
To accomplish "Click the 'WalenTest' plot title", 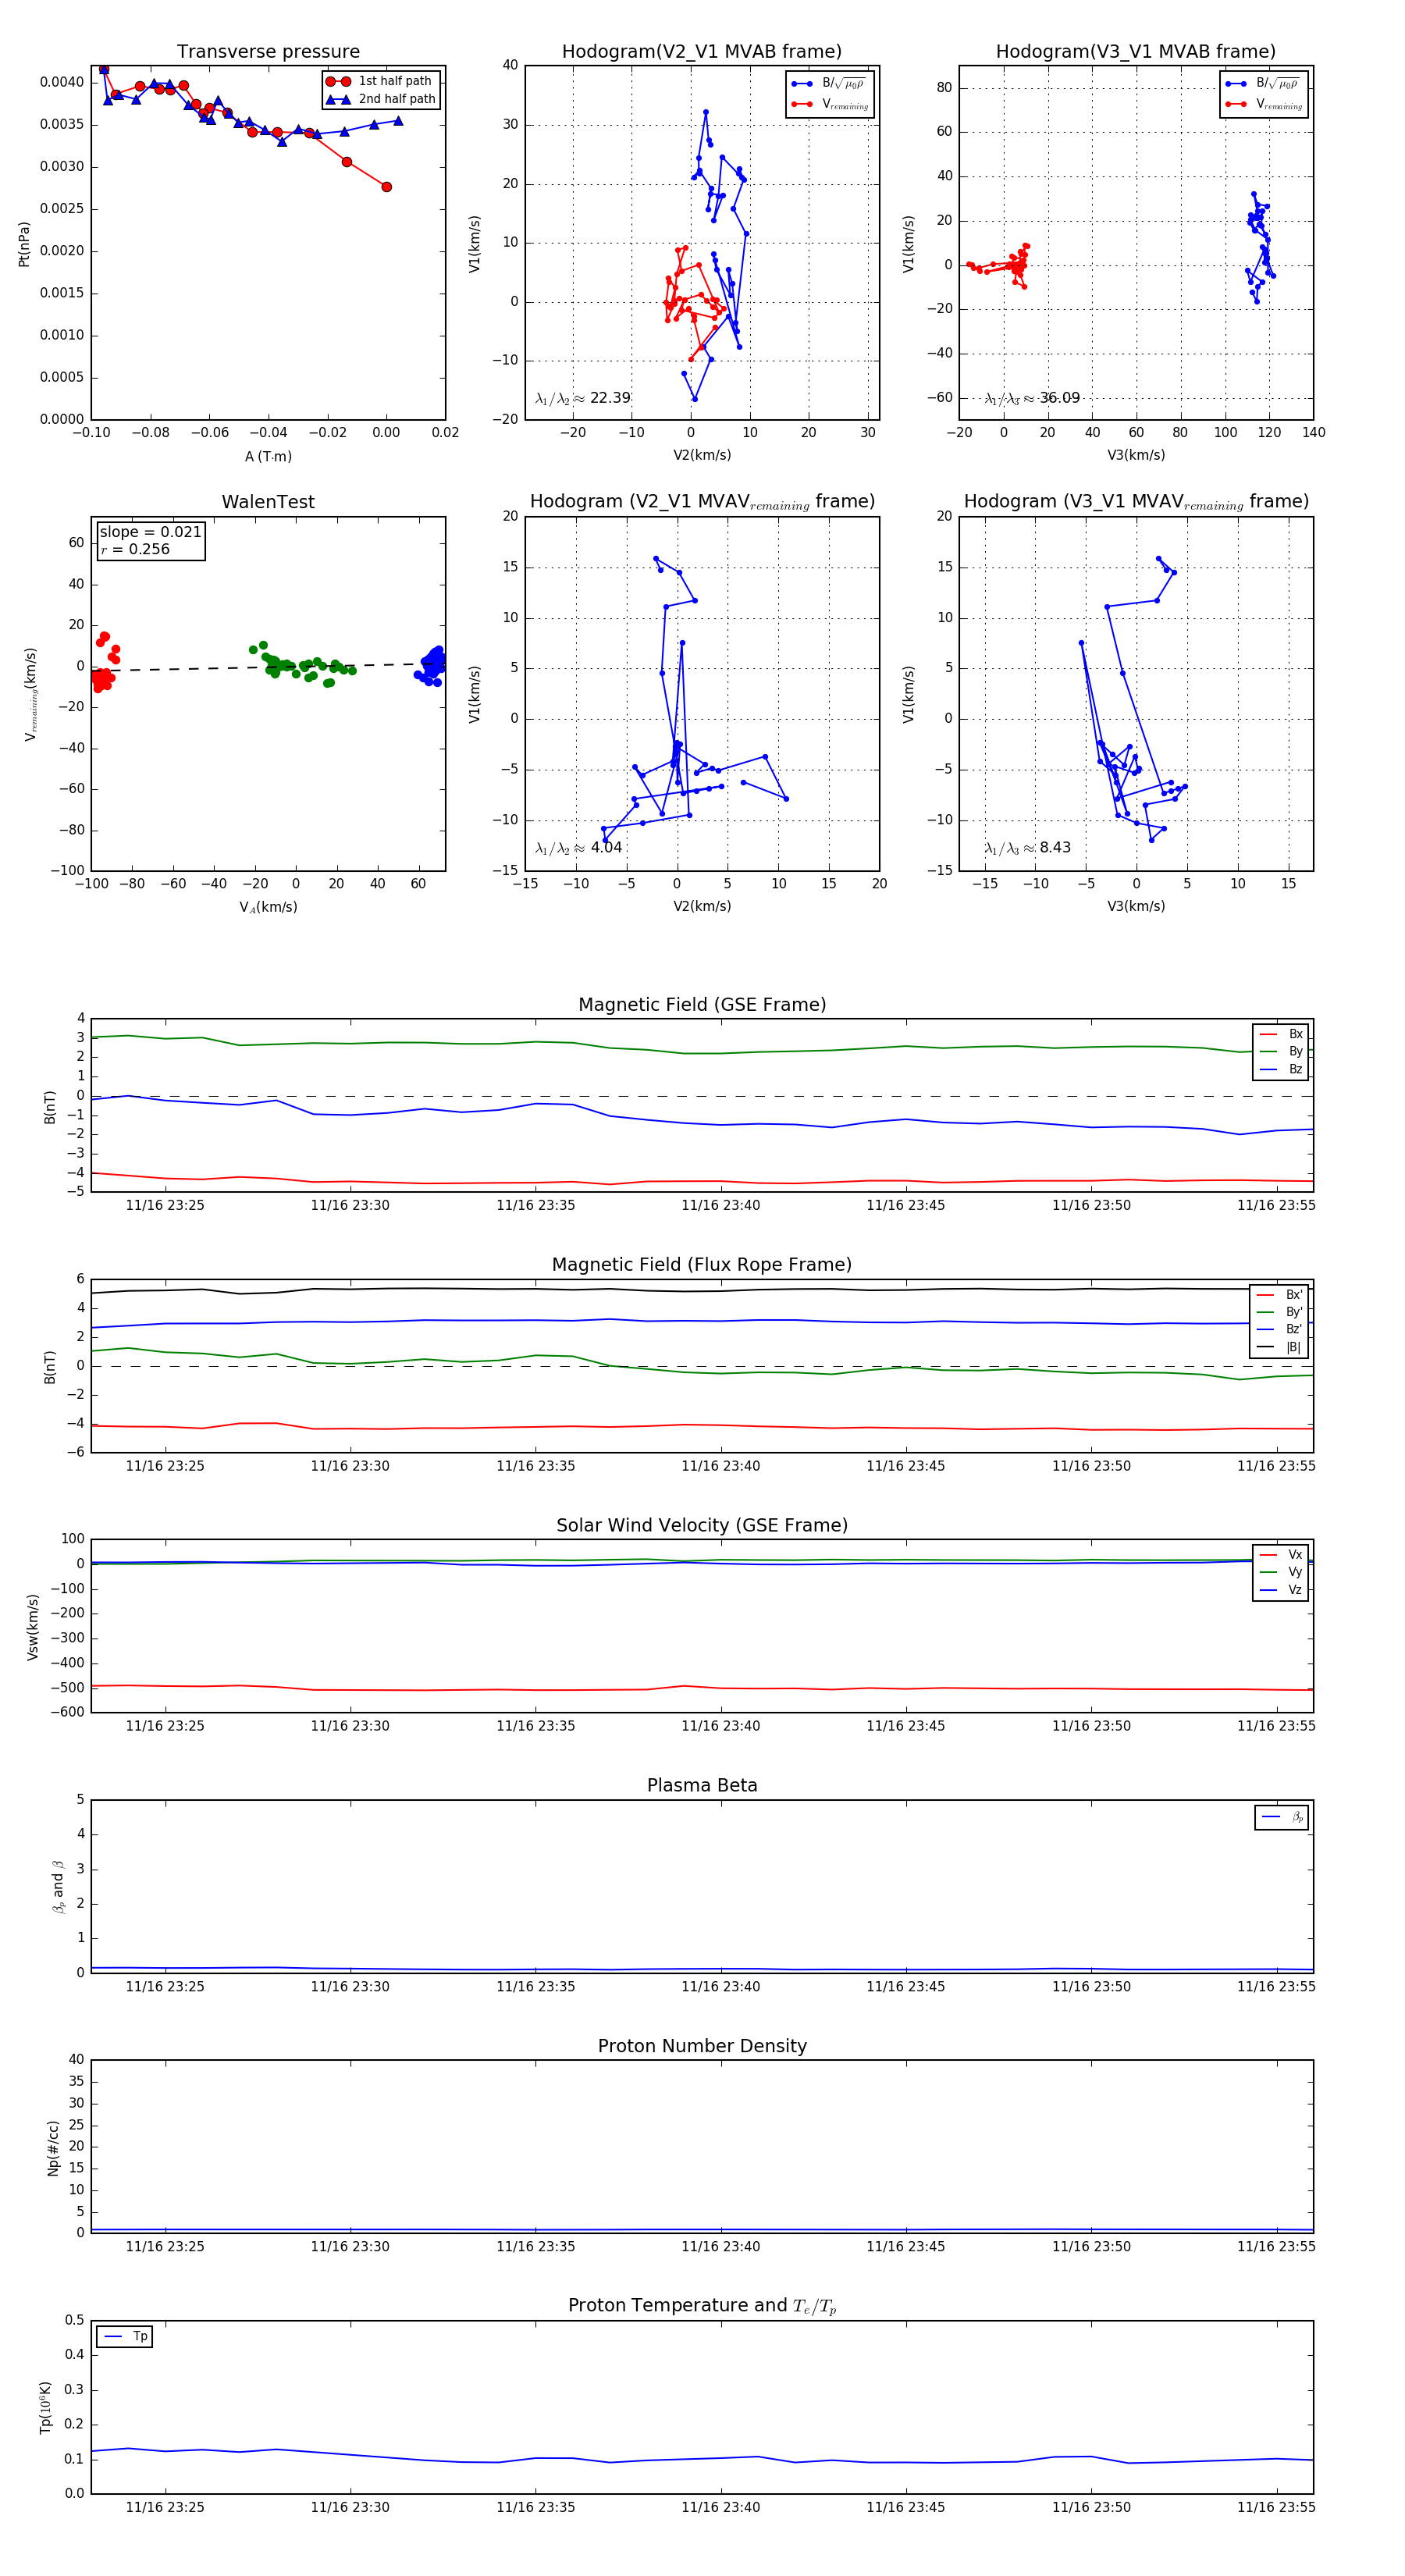I will click(268, 502).
